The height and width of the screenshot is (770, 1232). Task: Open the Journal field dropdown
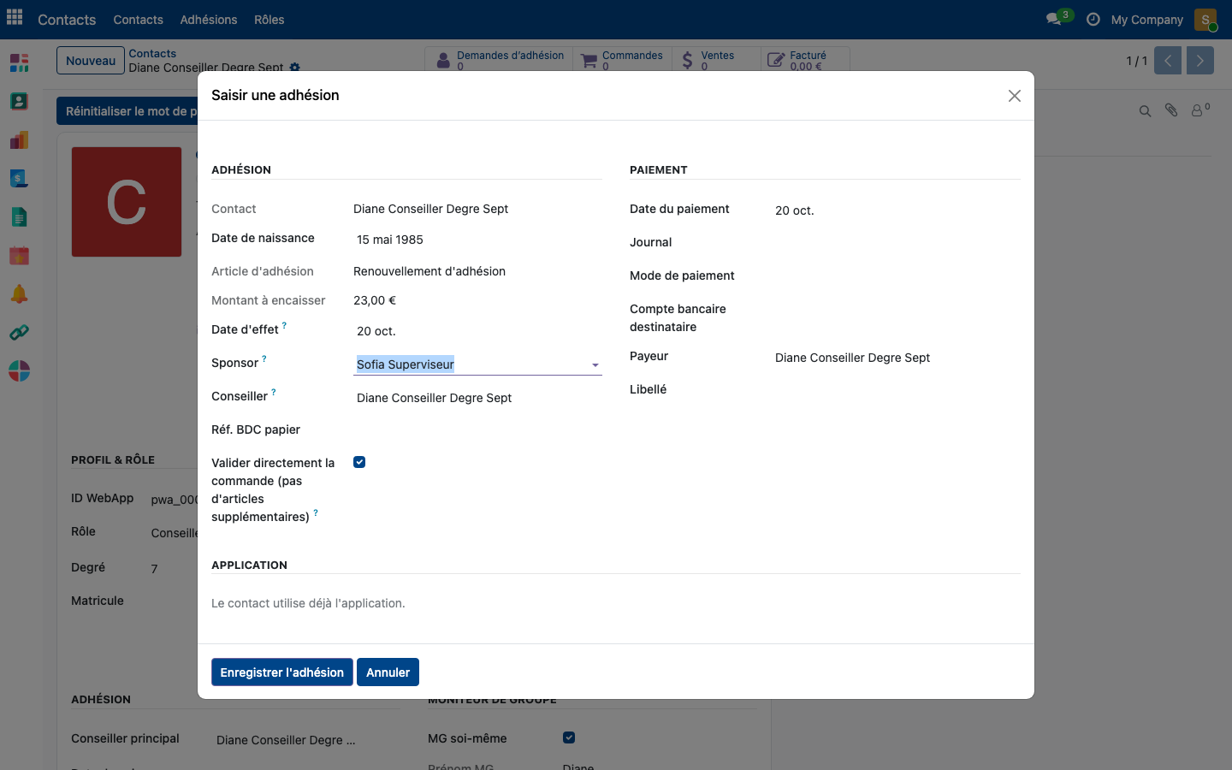click(x=896, y=243)
